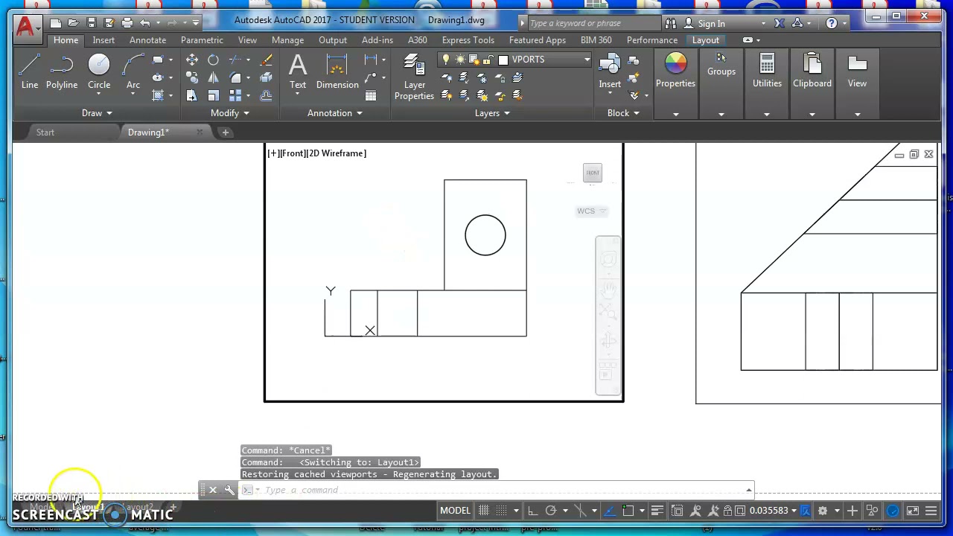Choose the Rotate tool in Modify panel
The height and width of the screenshot is (536, 953).
pos(214,60)
